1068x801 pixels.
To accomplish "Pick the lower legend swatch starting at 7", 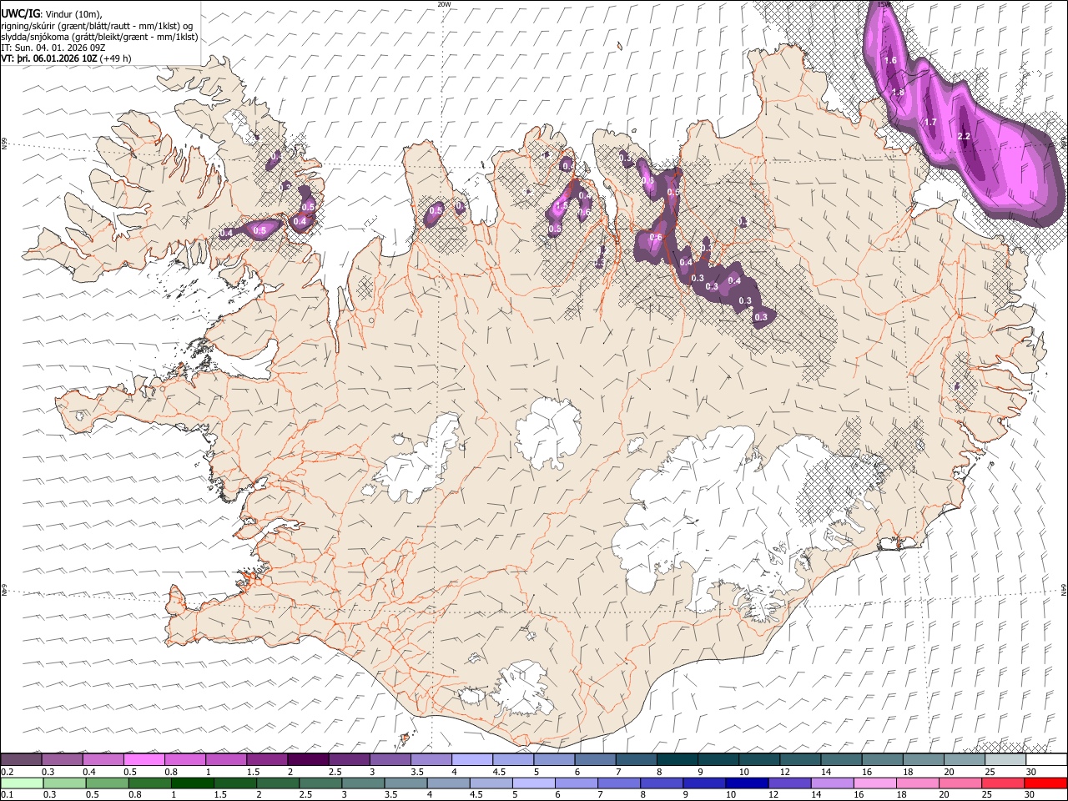I will click(x=619, y=783).
